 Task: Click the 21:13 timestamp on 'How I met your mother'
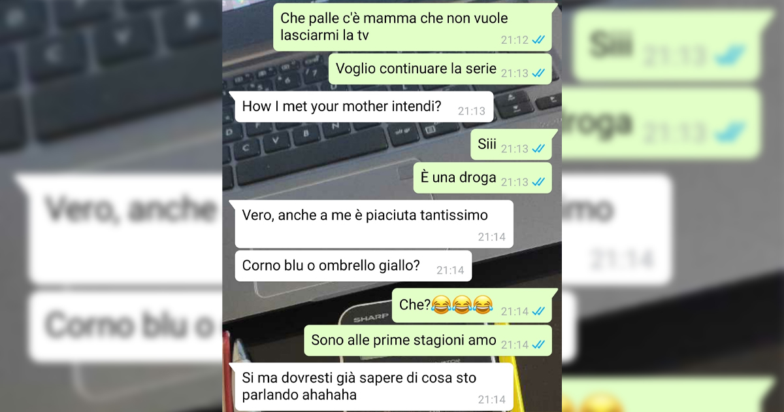[472, 111]
